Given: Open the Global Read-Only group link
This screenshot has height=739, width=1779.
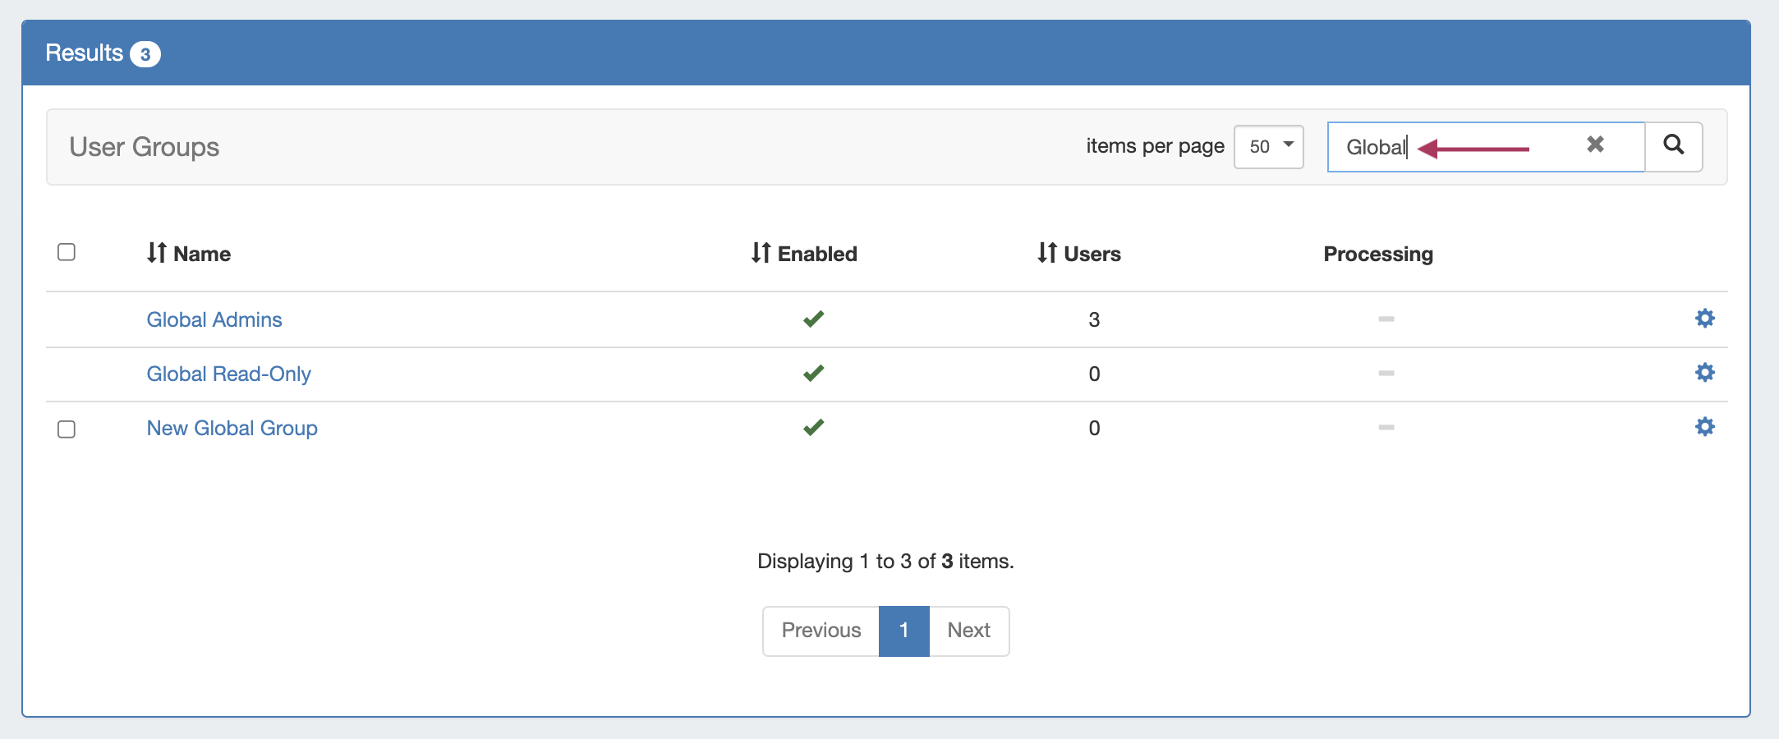Looking at the screenshot, I should [x=228, y=374].
